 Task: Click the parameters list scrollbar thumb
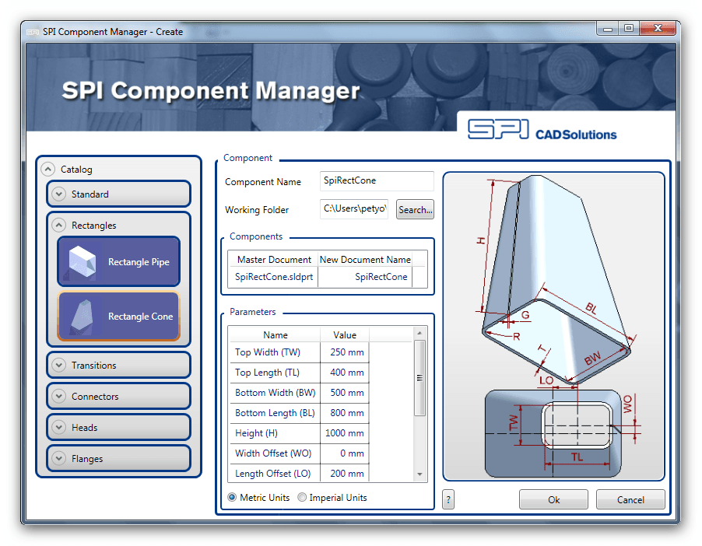[419, 378]
